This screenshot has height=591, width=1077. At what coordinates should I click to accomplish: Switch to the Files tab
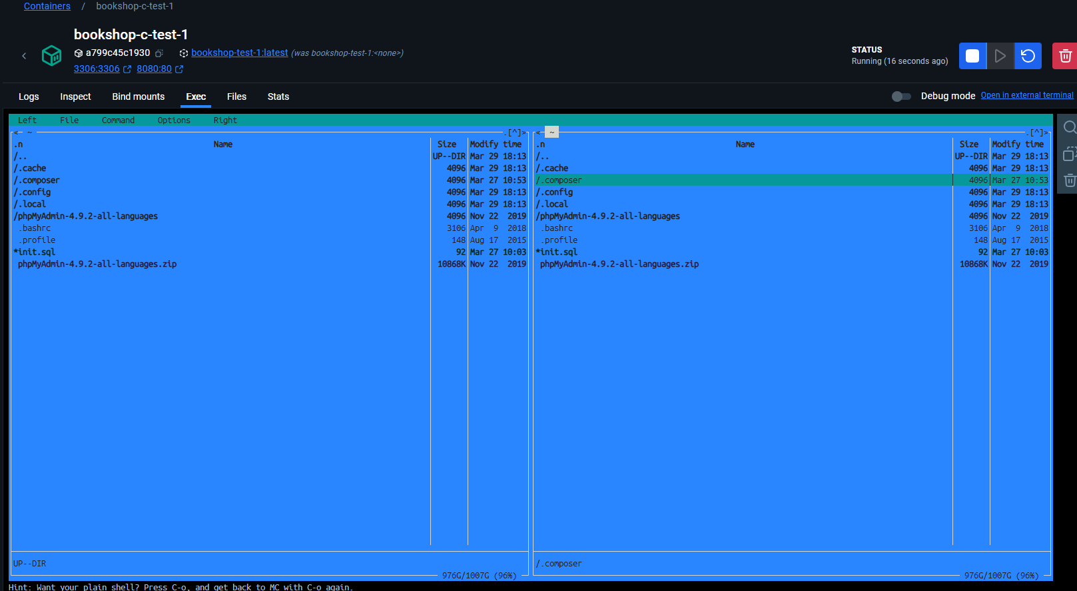pos(236,97)
